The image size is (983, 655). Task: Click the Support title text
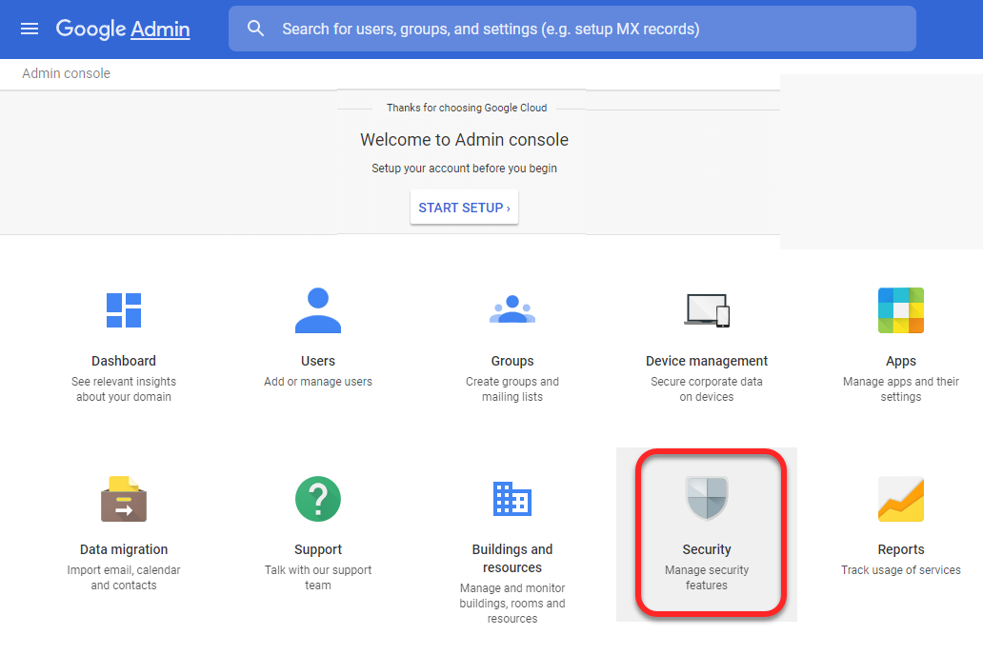pyautogui.click(x=318, y=549)
